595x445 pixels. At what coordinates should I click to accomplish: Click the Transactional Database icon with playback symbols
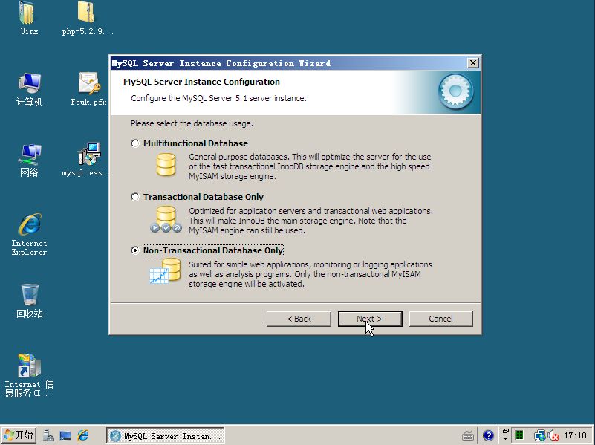166,219
